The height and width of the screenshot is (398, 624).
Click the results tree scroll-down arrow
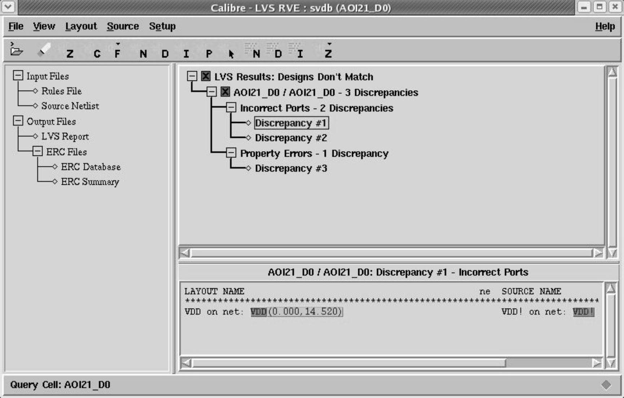(x=612, y=253)
